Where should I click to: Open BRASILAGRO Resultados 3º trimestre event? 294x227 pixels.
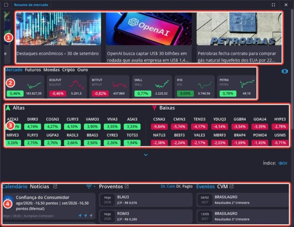[242, 217]
